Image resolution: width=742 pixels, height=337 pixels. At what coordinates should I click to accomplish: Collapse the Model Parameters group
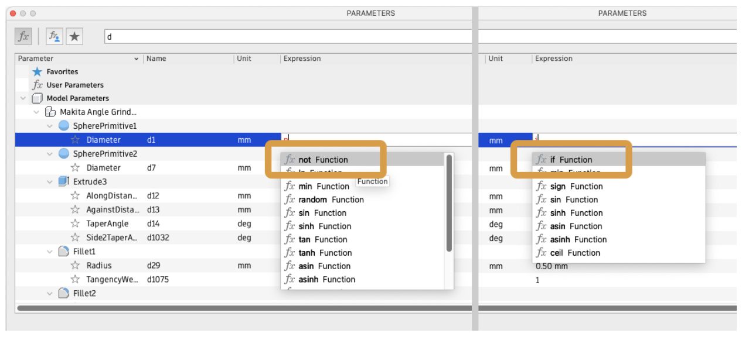coord(23,98)
